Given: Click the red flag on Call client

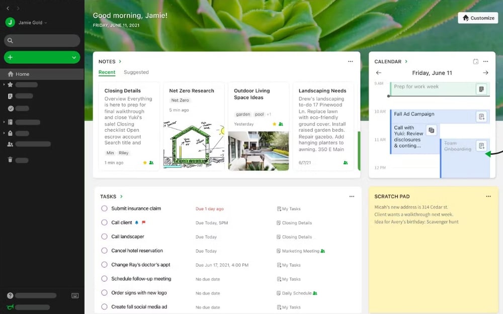Looking at the screenshot, I should click(x=143, y=223).
